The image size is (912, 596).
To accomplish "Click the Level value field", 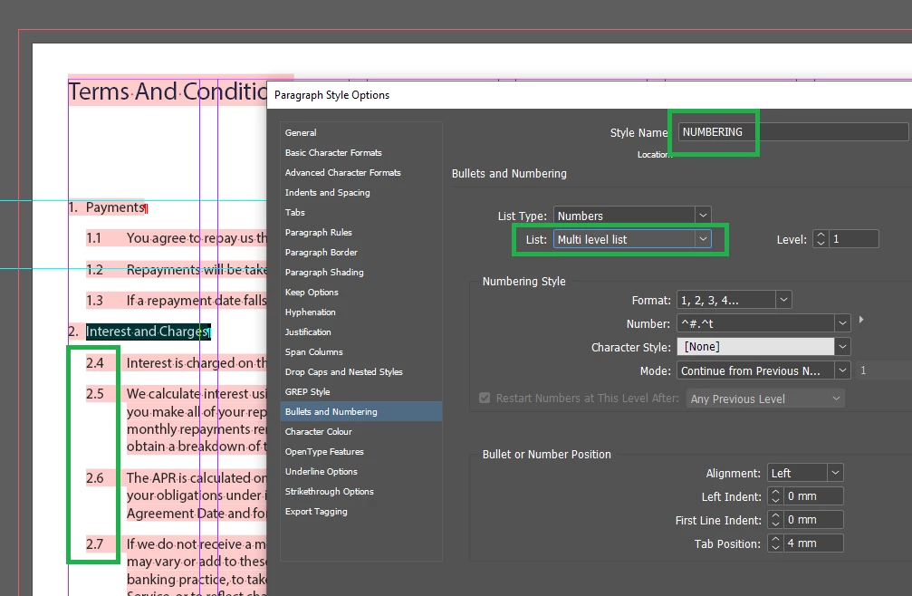I will [x=853, y=239].
